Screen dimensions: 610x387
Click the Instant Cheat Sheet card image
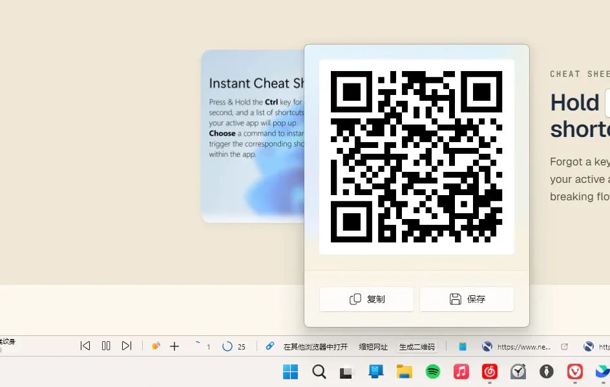[253, 136]
